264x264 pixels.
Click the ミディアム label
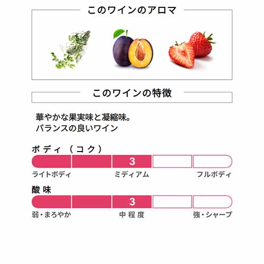(131, 175)
